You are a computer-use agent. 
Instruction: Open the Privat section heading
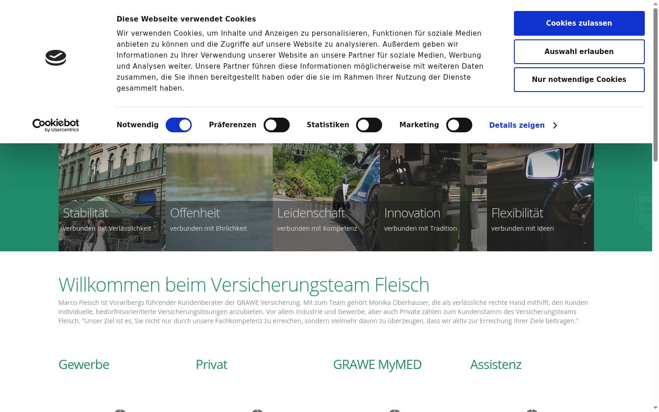211,364
